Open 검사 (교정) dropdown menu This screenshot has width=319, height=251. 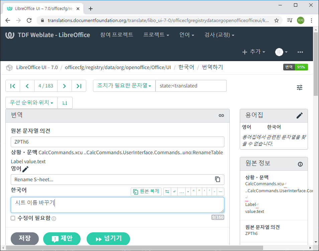pos(219,35)
